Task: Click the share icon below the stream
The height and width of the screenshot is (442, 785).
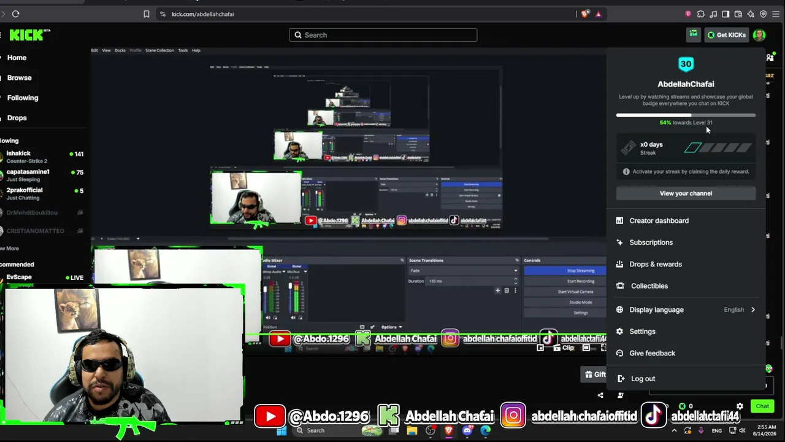Action: coord(600,395)
